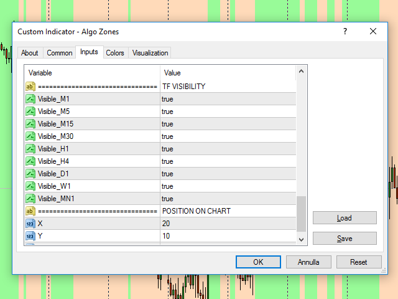Open the Visible_W1 value dropdown
Viewport: 398px width, 299px height.
227,186
